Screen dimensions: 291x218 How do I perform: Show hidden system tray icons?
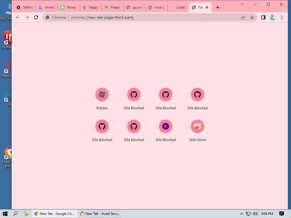click(x=241, y=214)
